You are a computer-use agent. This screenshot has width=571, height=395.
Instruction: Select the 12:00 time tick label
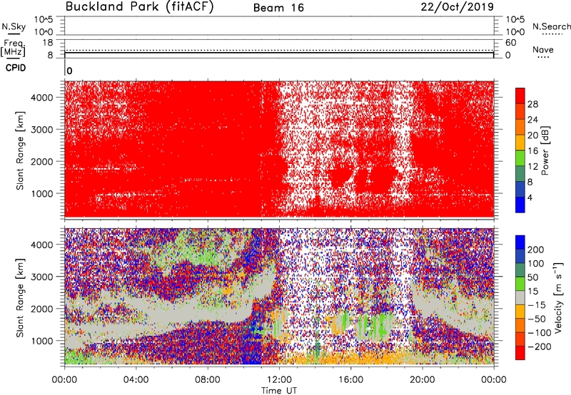(279, 380)
